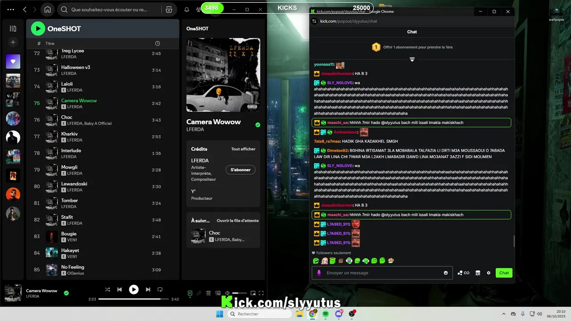This screenshot has height=321, width=571.
Task: Toggle shuffle in player bar
Action: click(107, 289)
